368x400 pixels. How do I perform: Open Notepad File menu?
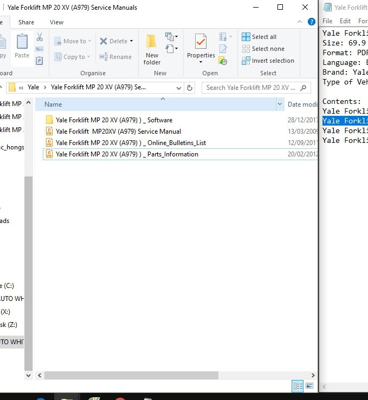point(327,21)
